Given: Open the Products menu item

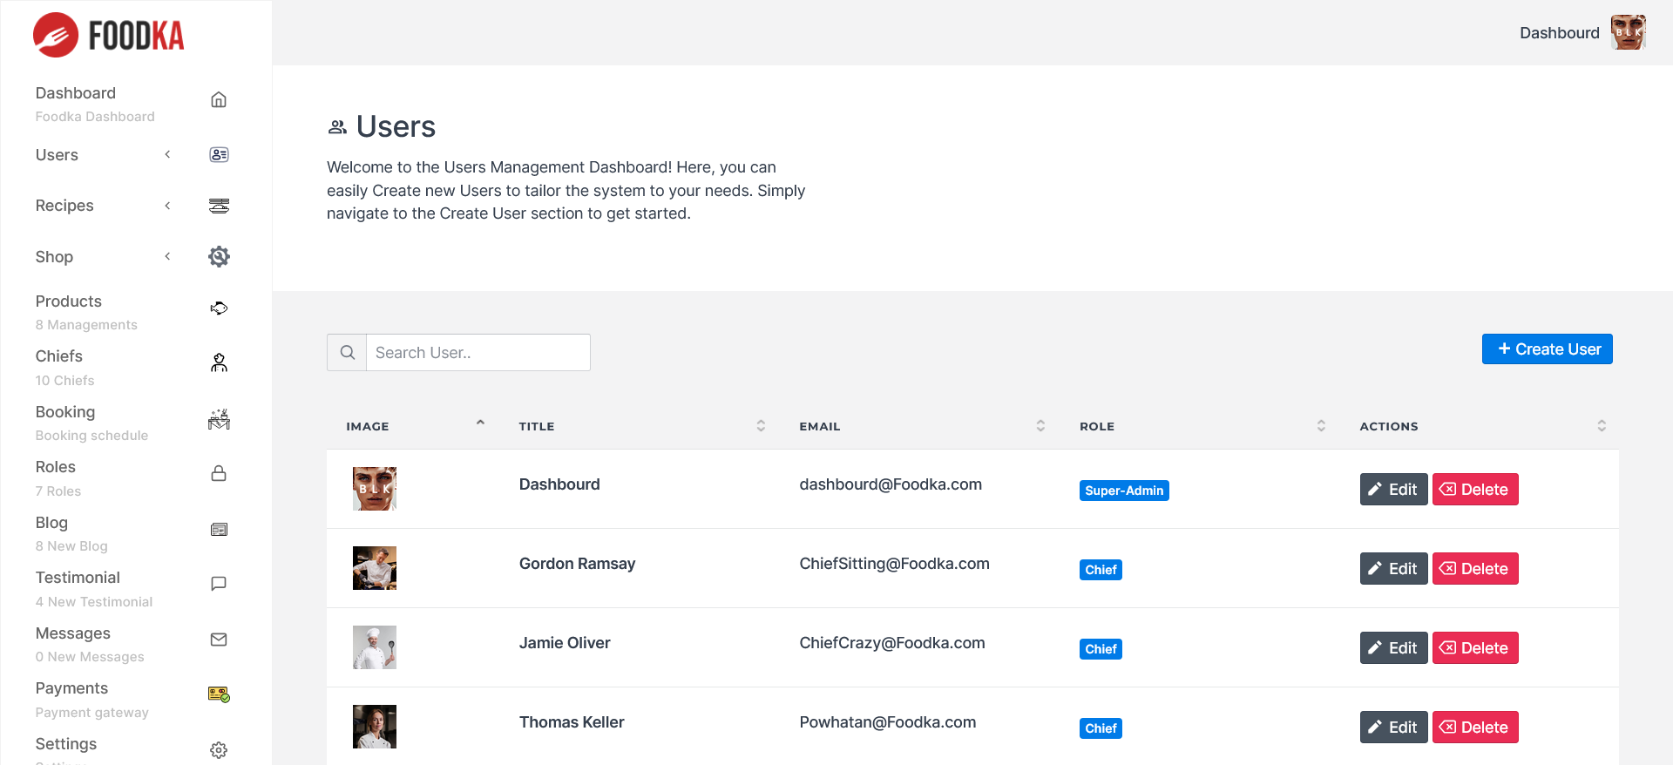Looking at the screenshot, I should pyautogui.click(x=69, y=301).
